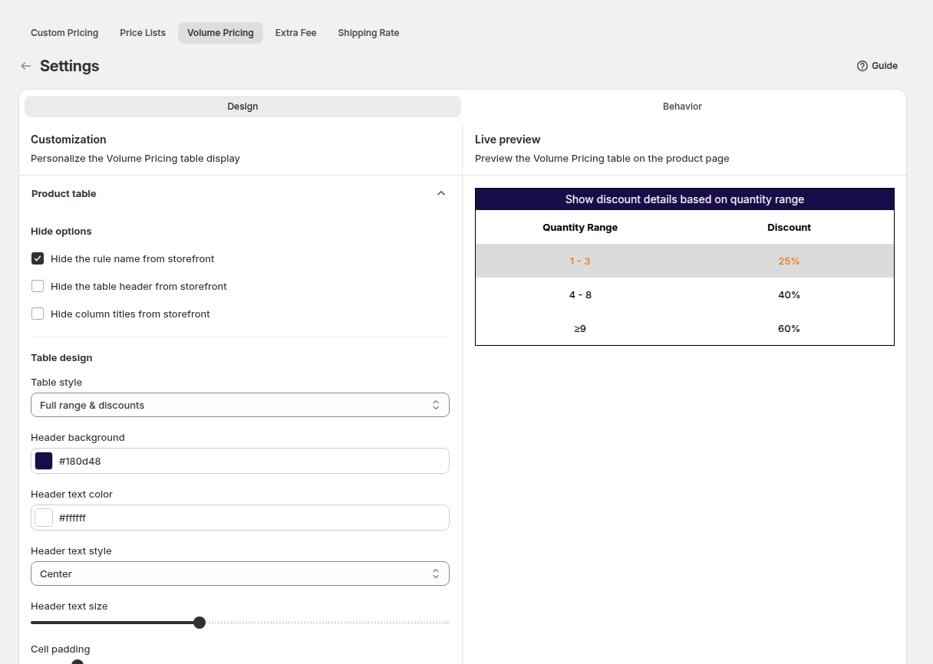This screenshot has height=664, width=933.
Task: Open the Table style dropdown
Action: 240,405
